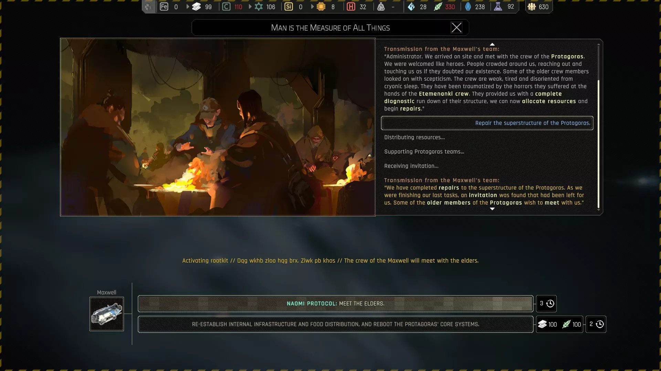Click the transmission log scrollbar
The image size is (661, 371).
tap(598, 144)
